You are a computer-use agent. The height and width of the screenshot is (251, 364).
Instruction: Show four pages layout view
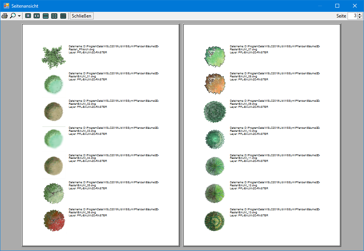click(54, 16)
